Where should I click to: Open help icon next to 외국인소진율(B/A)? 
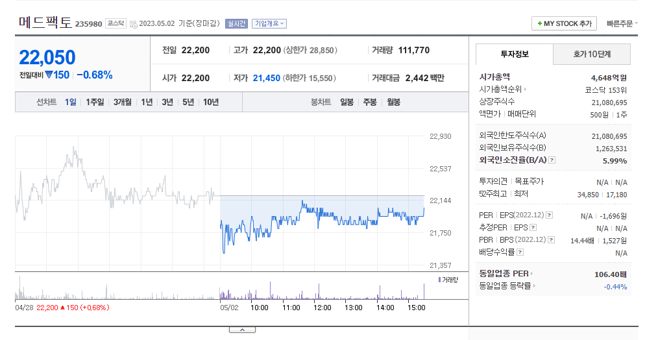552,160
